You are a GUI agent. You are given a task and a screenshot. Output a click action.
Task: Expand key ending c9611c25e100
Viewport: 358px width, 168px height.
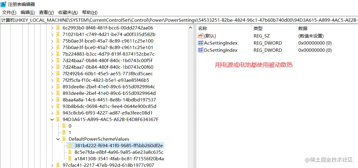[52, 41]
